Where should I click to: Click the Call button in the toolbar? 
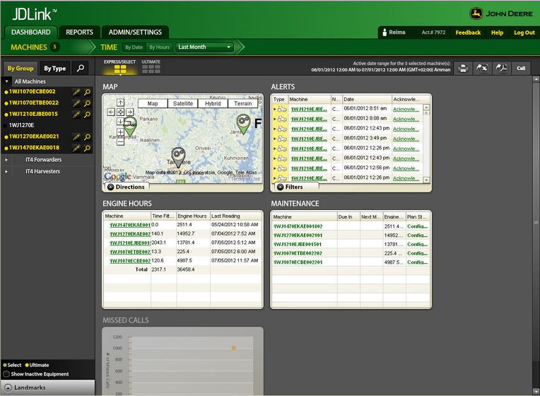[521, 69]
